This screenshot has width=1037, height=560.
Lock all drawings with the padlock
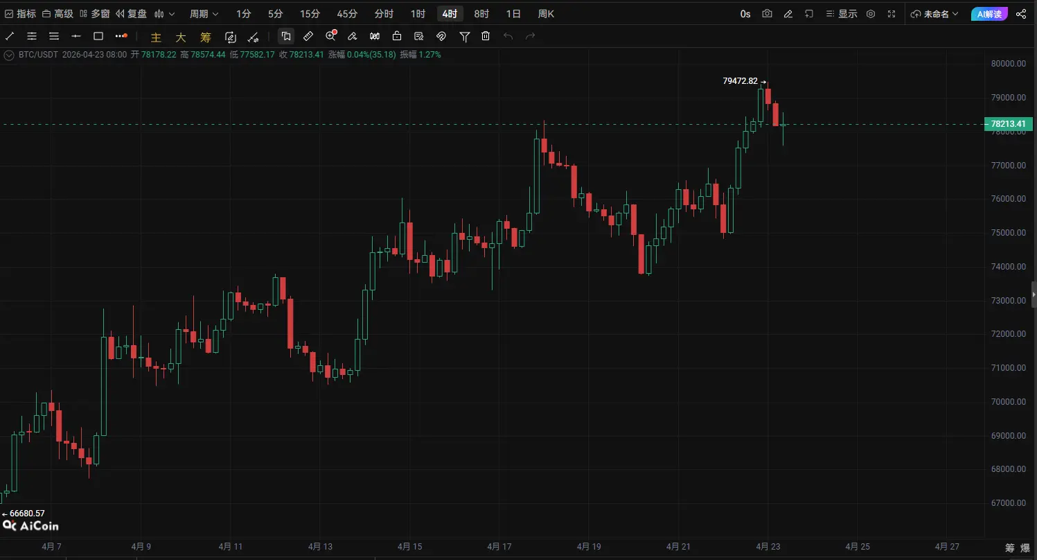397,36
